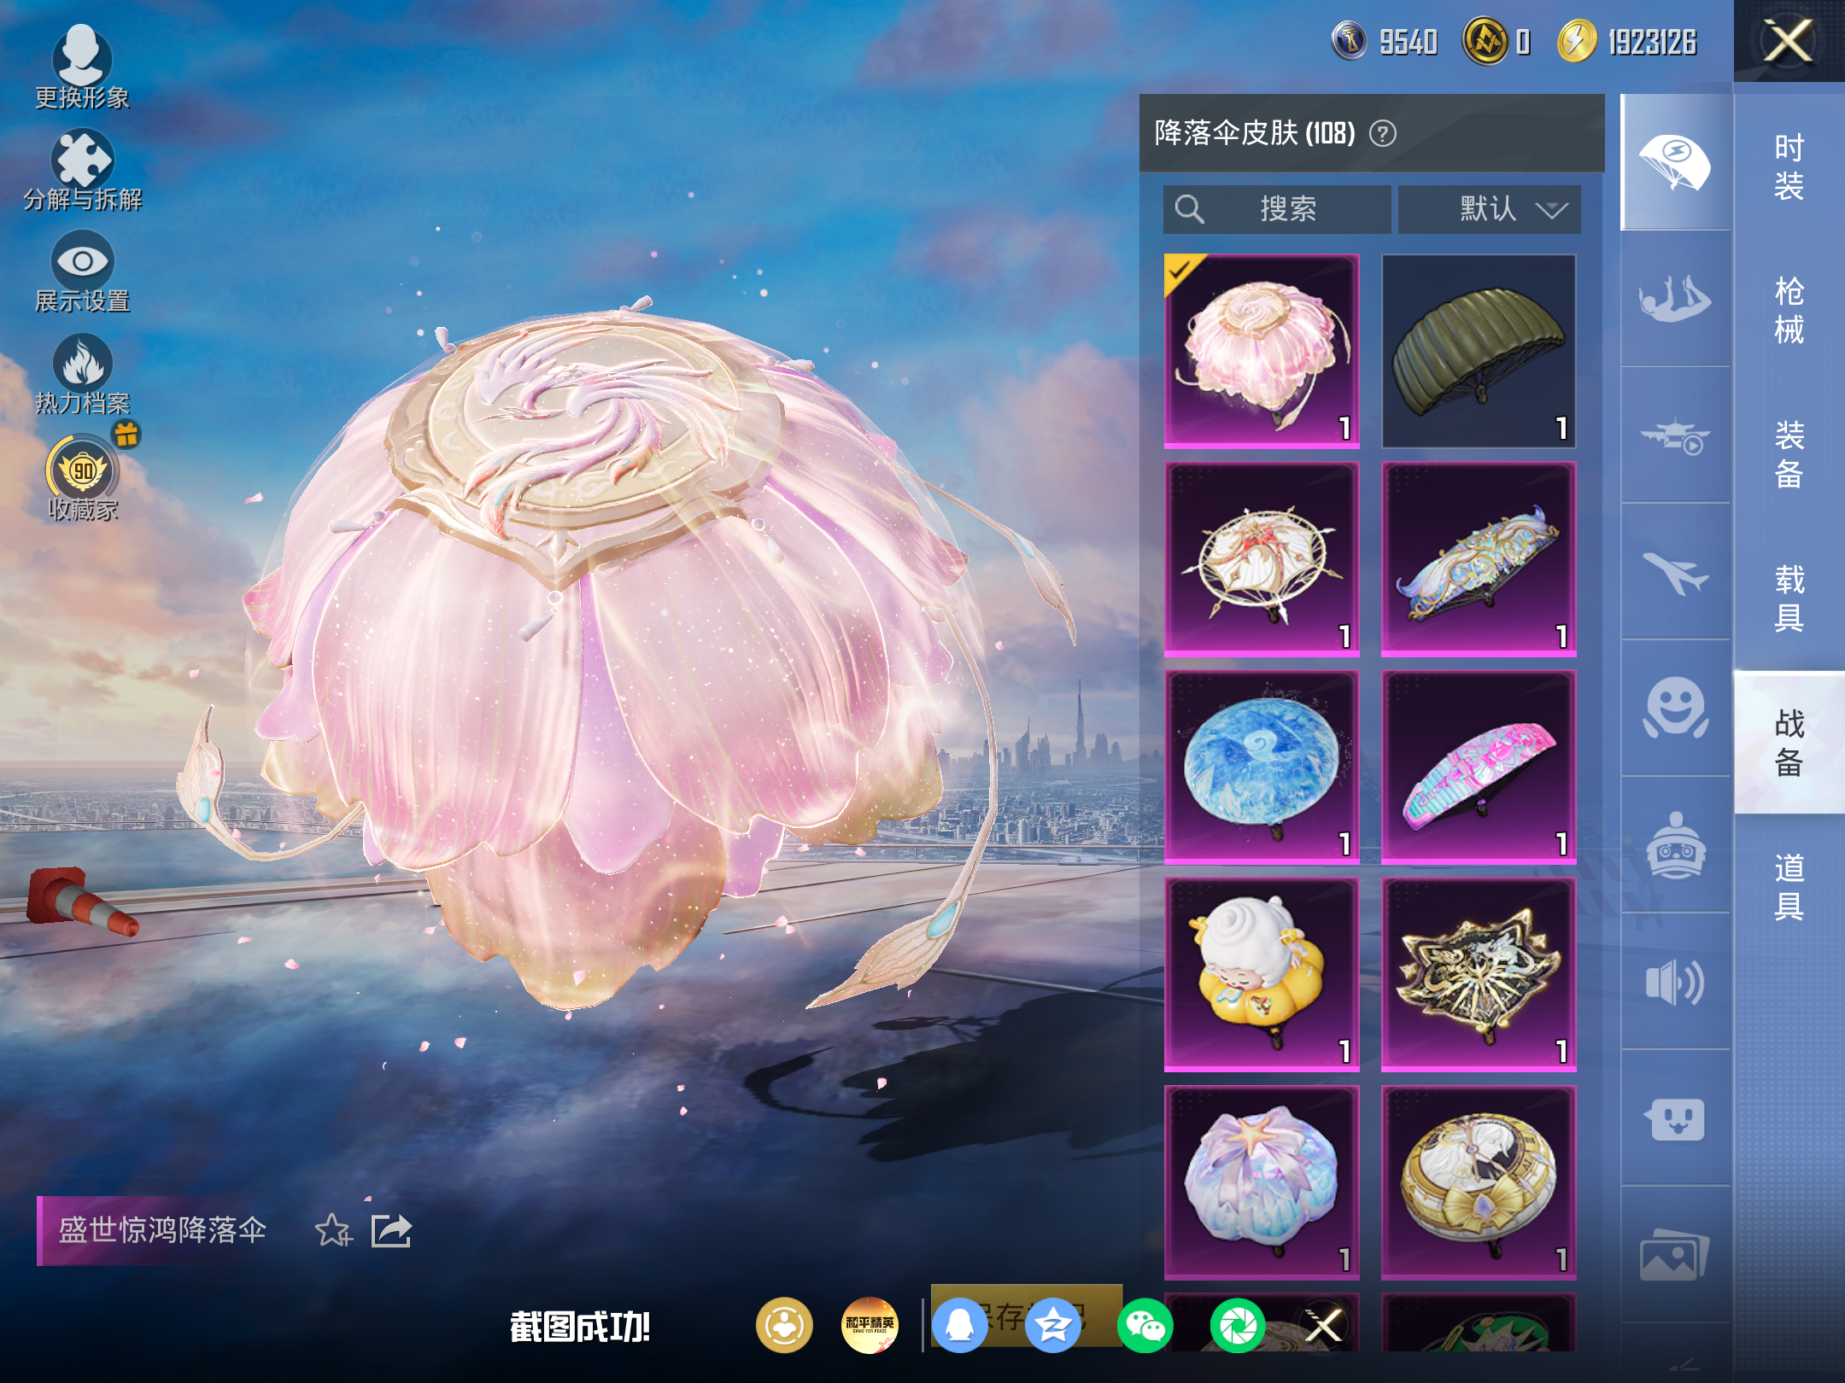Screen dimensions: 1845x1383
Task: Switch to the 道具 tab
Action: [1789, 886]
